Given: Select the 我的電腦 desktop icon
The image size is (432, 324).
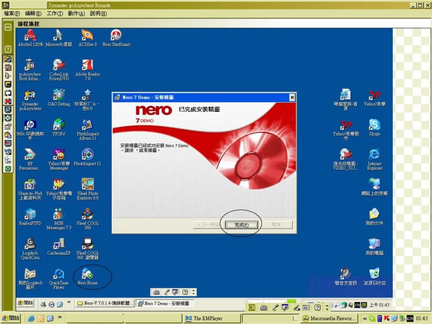Looking at the screenshot, I should (374, 247).
